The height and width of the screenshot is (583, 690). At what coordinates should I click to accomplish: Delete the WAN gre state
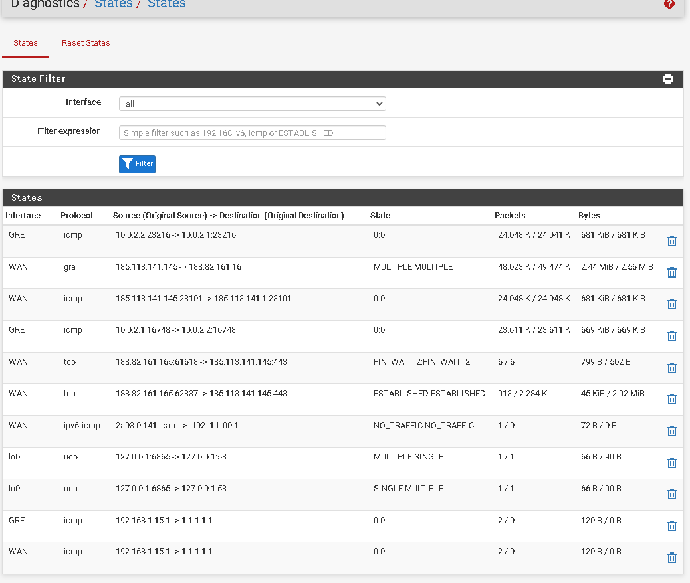[x=671, y=273]
